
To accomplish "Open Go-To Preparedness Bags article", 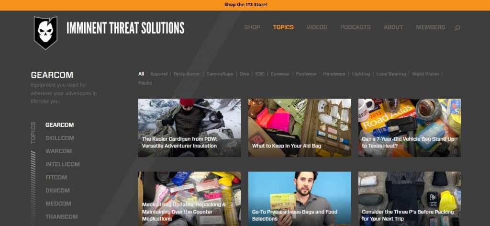I will pos(300,199).
